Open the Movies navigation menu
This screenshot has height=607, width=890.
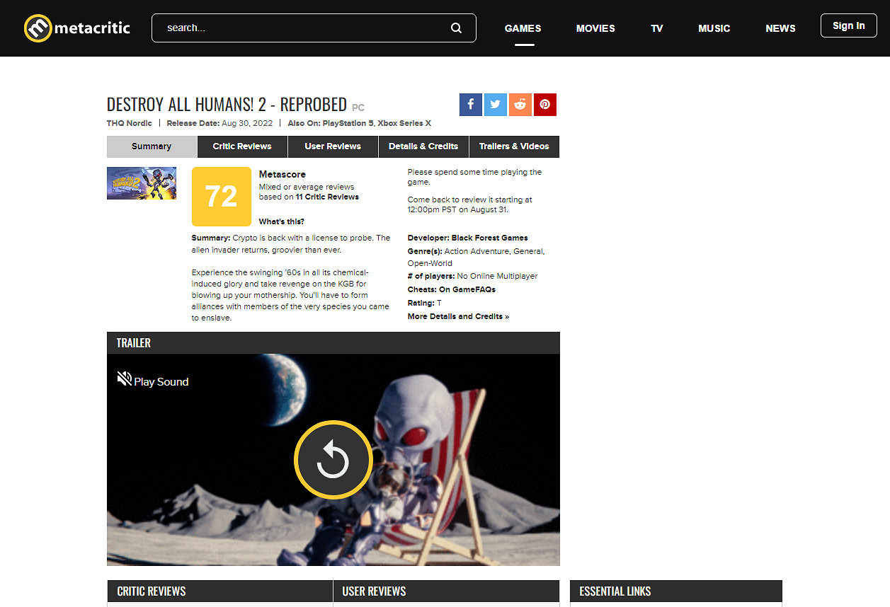tap(595, 28)
